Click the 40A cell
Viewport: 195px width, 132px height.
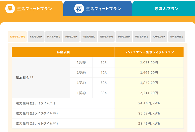coord(104,72)
